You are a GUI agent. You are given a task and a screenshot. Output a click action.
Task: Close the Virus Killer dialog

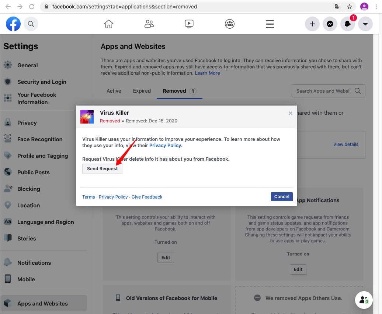coord(291,113)
